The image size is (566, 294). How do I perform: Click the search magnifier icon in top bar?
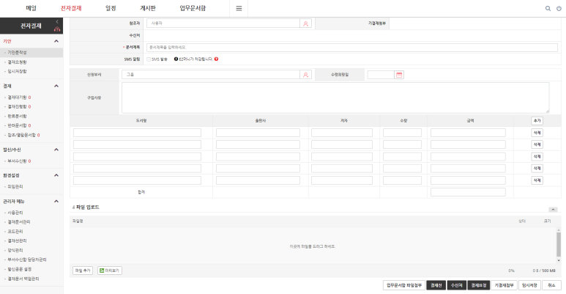[548, 8]
